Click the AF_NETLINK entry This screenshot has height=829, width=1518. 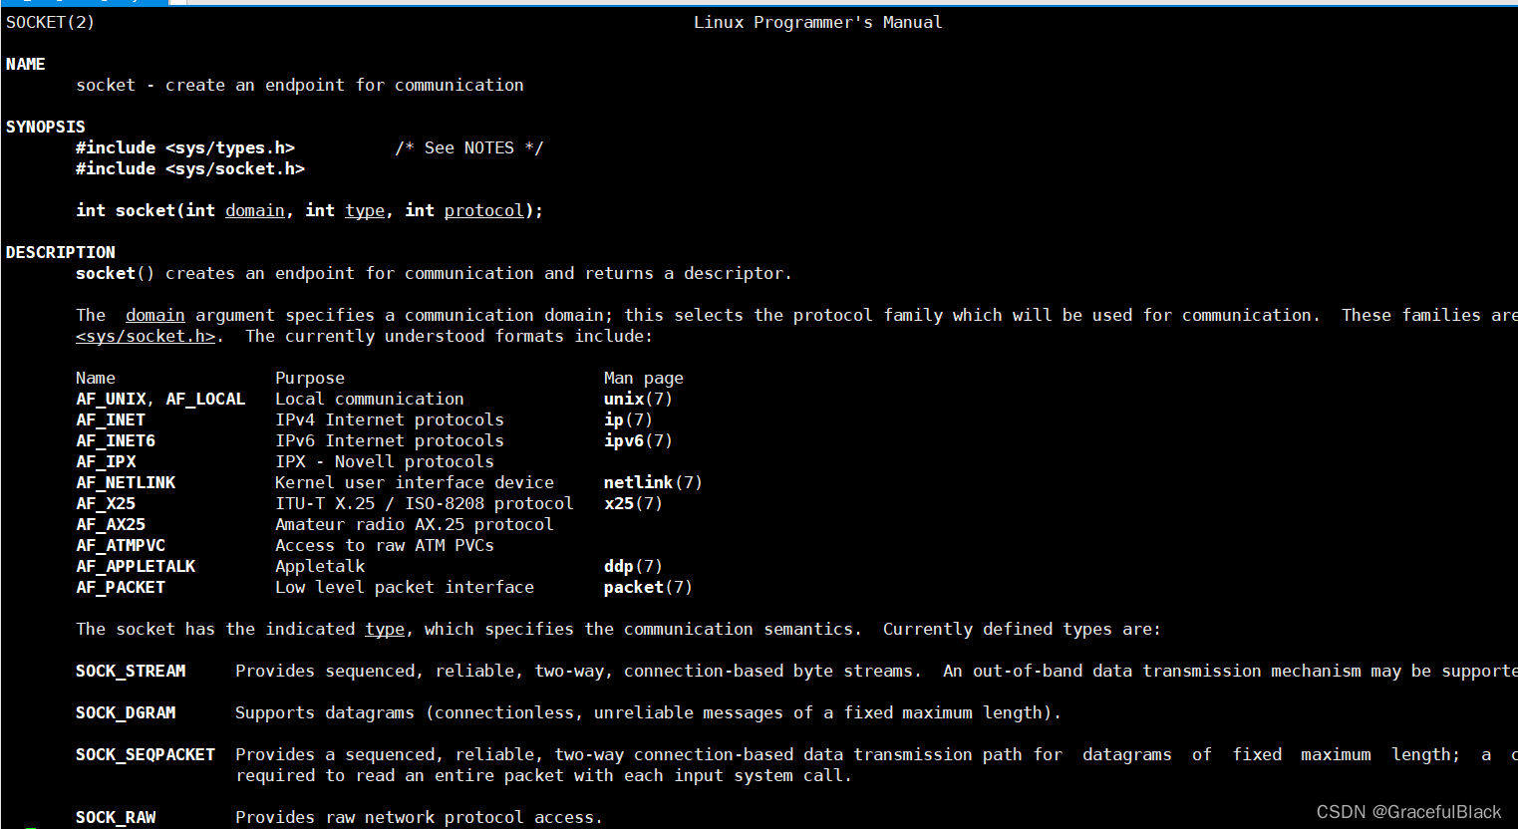tap(126, 482)
